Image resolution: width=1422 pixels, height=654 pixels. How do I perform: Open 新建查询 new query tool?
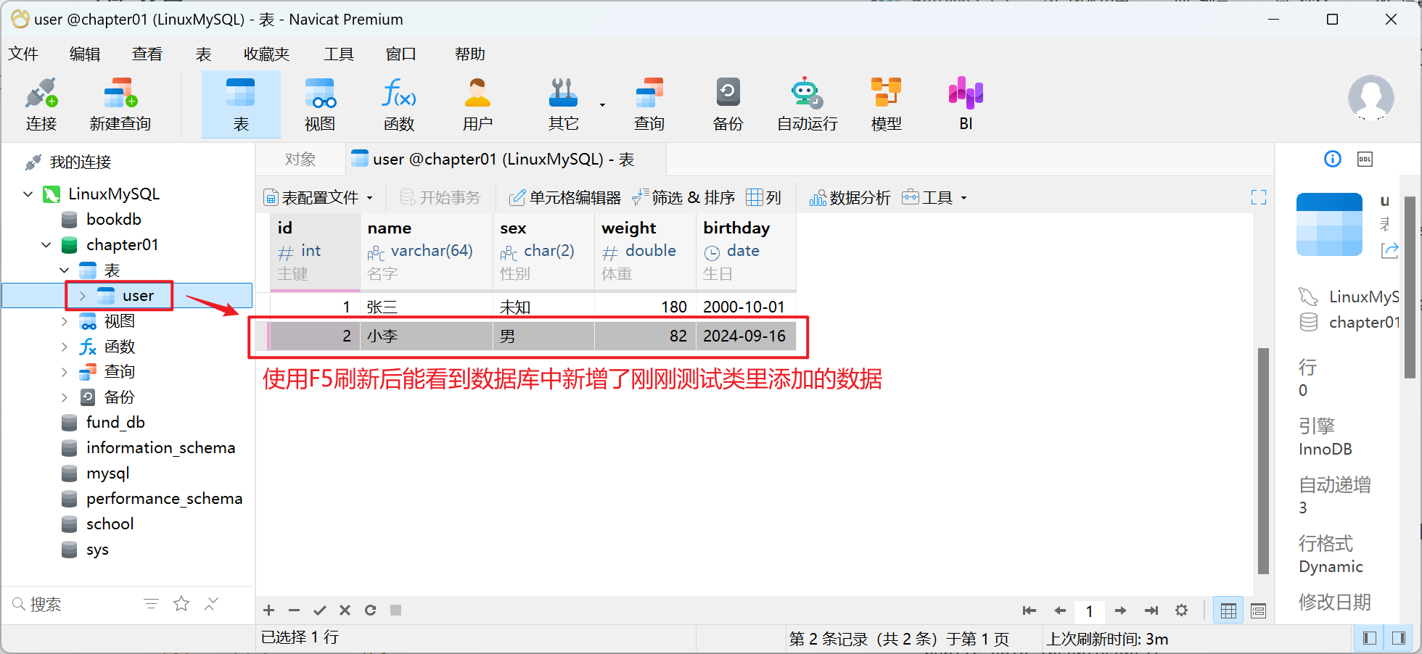point(120,104)
